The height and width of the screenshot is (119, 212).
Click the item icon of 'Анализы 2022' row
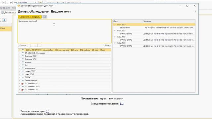(23, 56)
